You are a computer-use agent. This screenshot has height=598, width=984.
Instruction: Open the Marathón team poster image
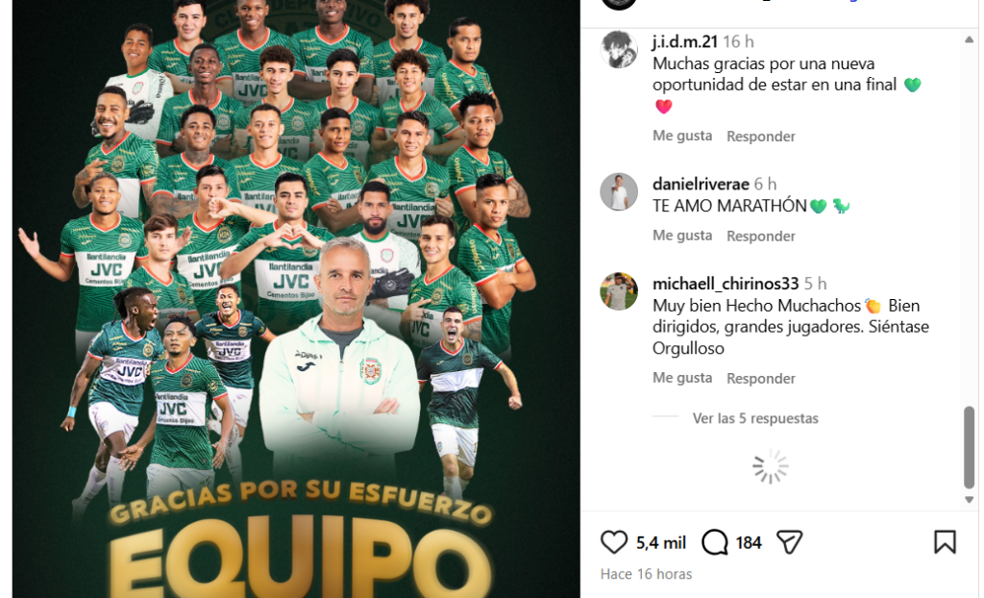coord(296,299)
